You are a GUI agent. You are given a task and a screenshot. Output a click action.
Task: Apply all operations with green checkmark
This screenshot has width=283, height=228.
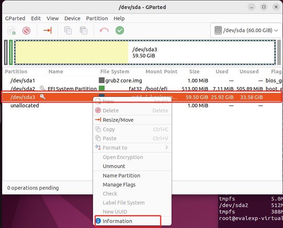120,30
